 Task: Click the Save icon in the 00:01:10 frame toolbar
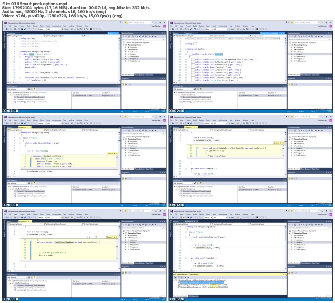click(x=22, y=29)
